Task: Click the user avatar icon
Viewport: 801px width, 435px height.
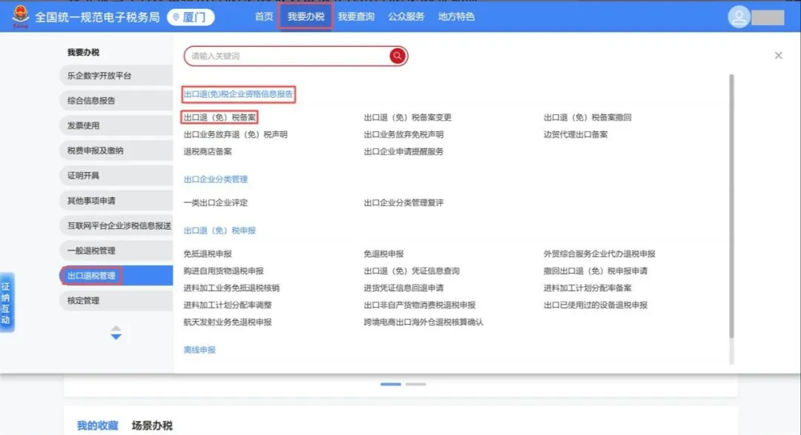Action: [x=739, y=16]
